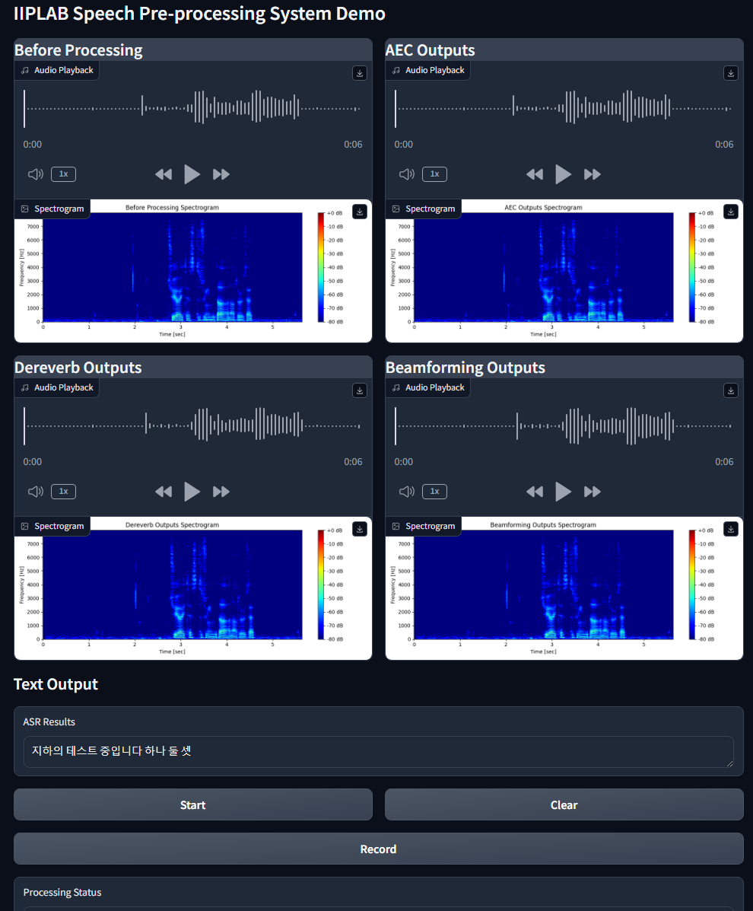Play the Before Processing audio
Viewport: 753px width, 911px height.
pos(192,174)
